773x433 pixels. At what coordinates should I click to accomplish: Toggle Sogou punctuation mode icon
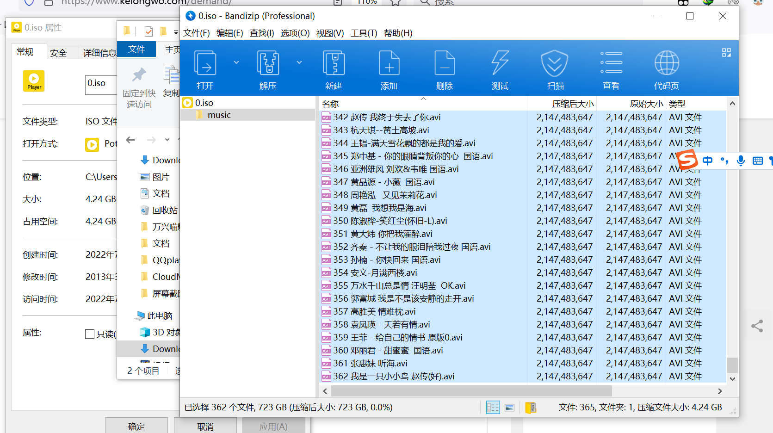pyautogui.click(x=724, y=161)
